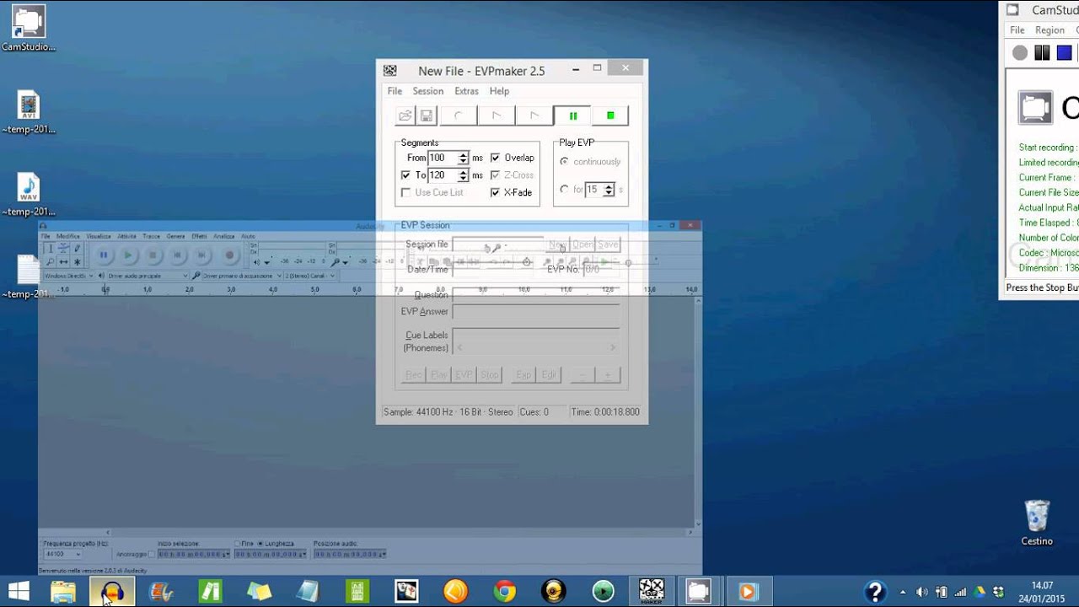Image resolution: width=1079 pixels, height=607 pixels.
Task: Select the Audacity selection (I-beam) tool
Action: 51,248
